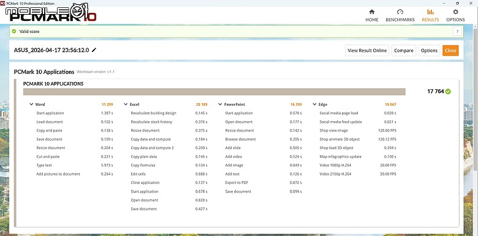This screenshot has width=478, height=236.
Task: Click the Valid score banner
Action: (x=237, y=31)
